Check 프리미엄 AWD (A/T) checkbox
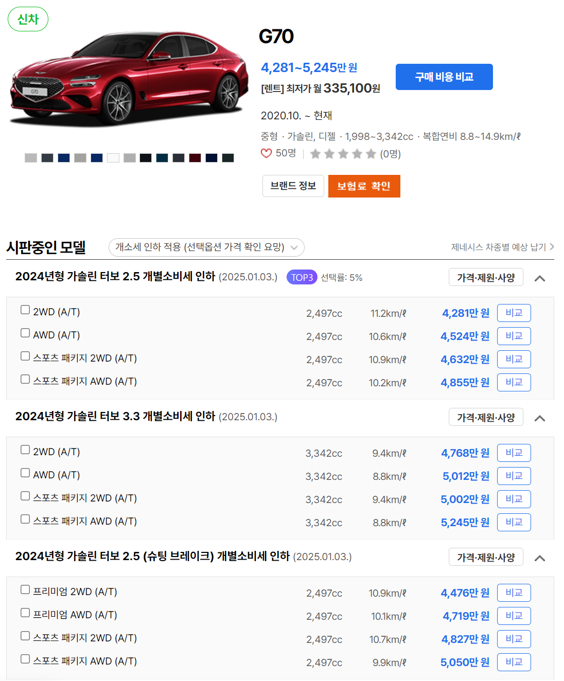564x681 pixels. [25, 613]
